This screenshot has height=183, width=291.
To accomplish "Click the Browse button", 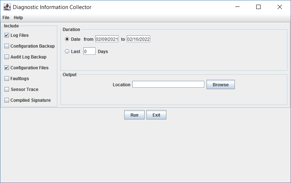I will point(220,84).
